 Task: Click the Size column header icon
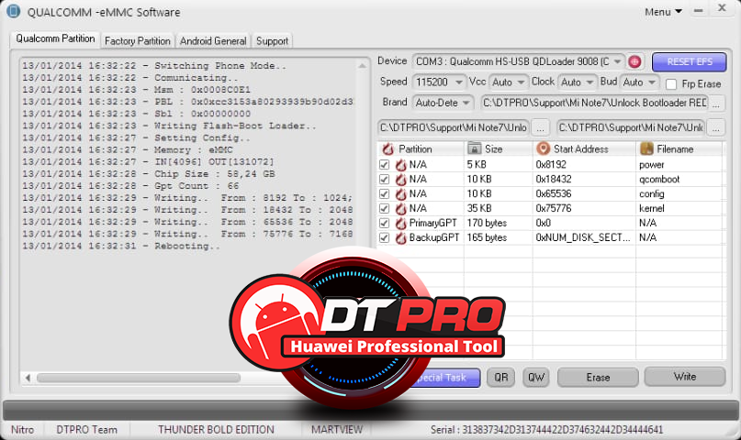point(474,148)
